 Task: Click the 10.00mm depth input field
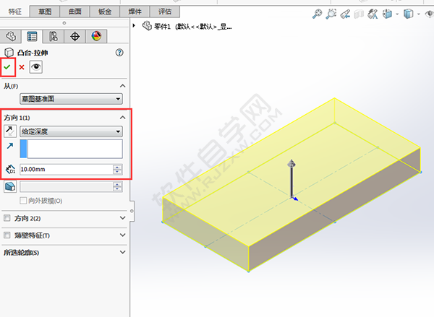coord(67,169)
